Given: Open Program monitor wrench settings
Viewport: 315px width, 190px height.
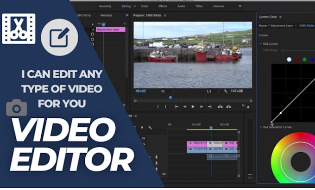Looking at the screenshot, I should pos(226,91).
